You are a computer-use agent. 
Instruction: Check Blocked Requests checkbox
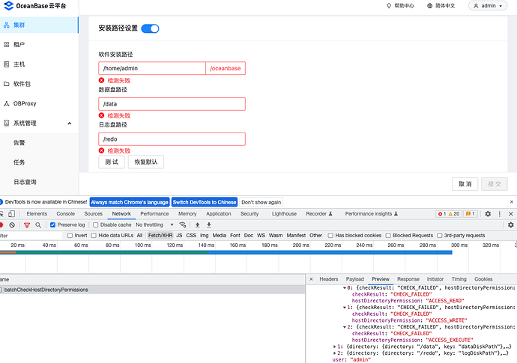(388, 235)
